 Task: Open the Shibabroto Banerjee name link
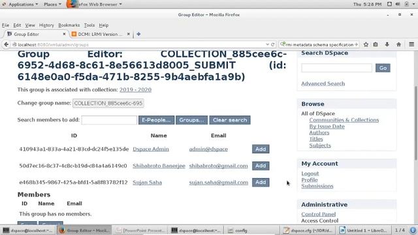pyautogui.click(x=159, y=166)
